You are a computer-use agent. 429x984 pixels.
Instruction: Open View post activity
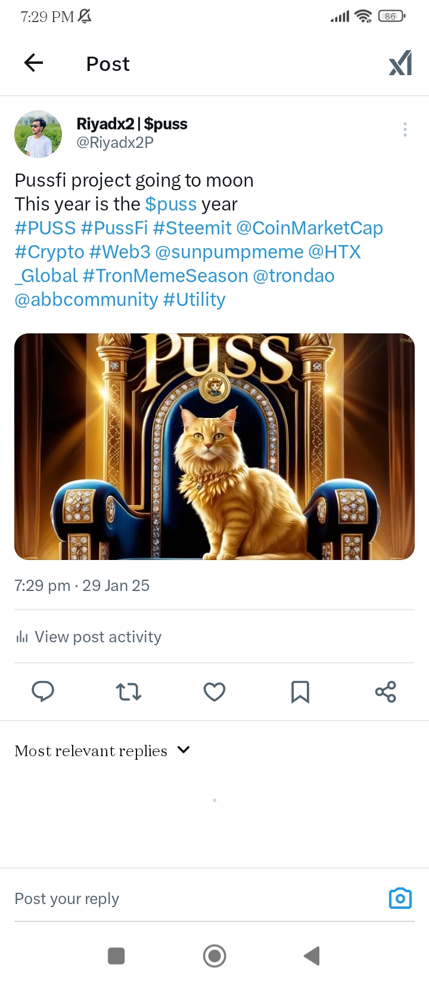coord(88,637)
